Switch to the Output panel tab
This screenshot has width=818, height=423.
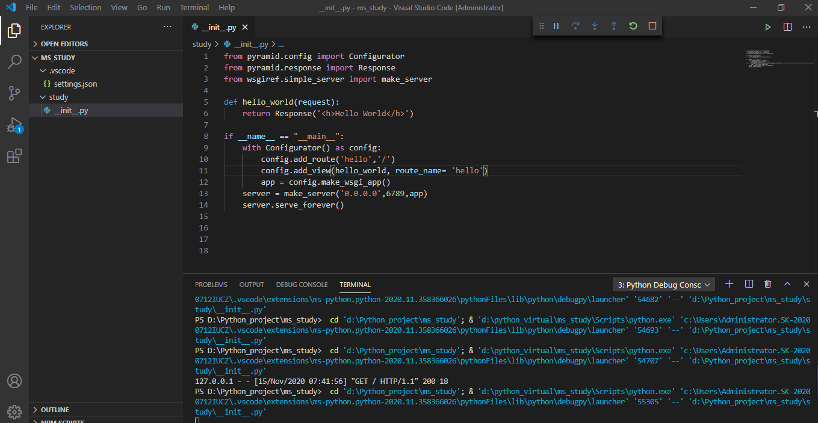(252, 285)
